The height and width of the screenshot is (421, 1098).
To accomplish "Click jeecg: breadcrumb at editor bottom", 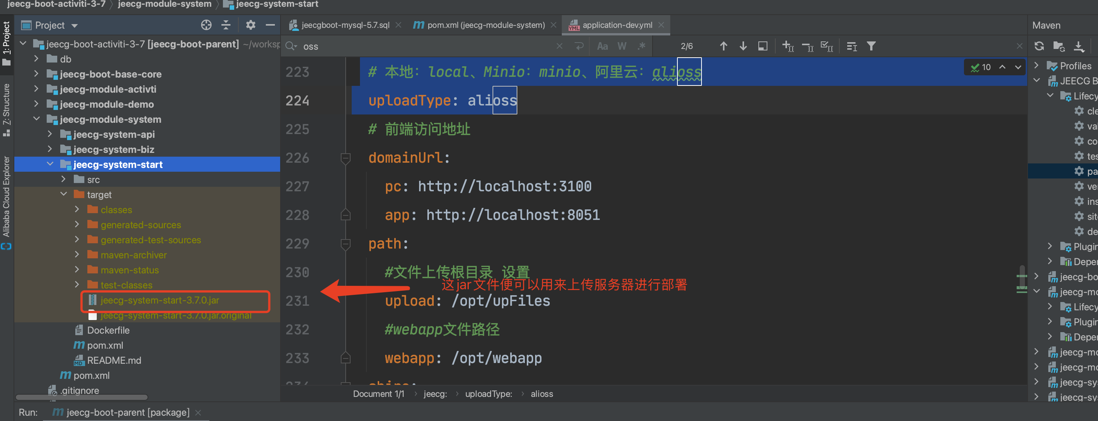I will point(435,394).
